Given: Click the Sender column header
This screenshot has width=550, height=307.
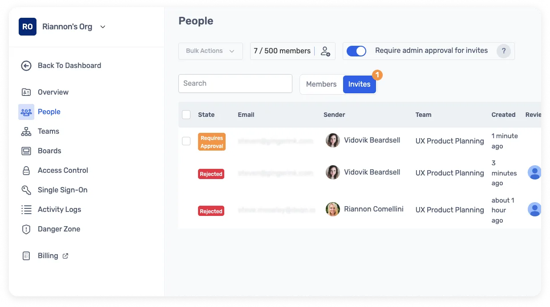Looking at the screenshot, I should [334, 115].
